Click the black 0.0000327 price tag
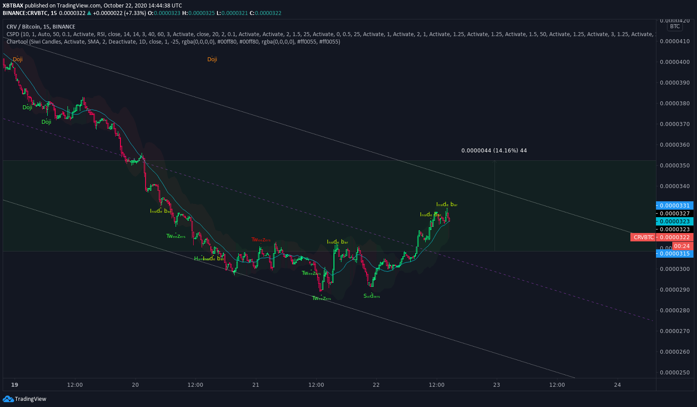 click(x=675, y=214)
